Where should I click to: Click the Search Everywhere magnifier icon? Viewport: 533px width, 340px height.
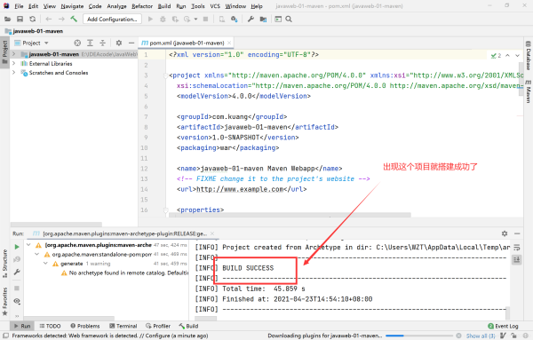coord(289,19)
